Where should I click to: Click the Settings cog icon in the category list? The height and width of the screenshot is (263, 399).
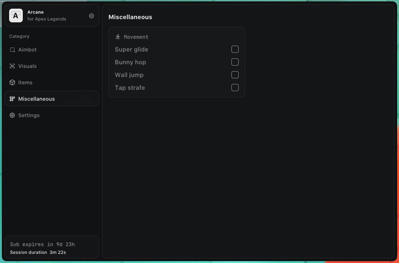click(x=12, y=115)
